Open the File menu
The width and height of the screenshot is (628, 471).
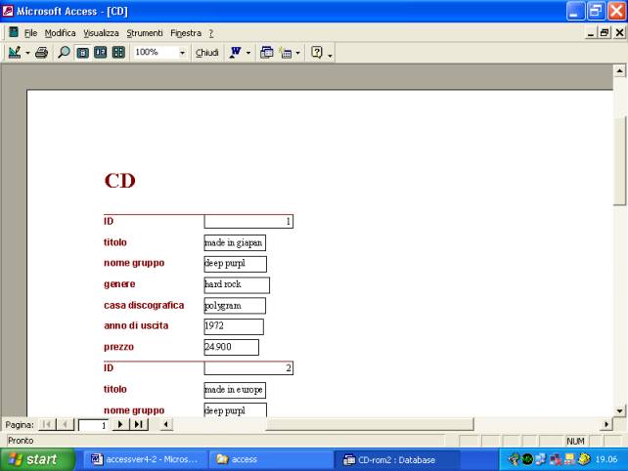click(x=30, y=33)
